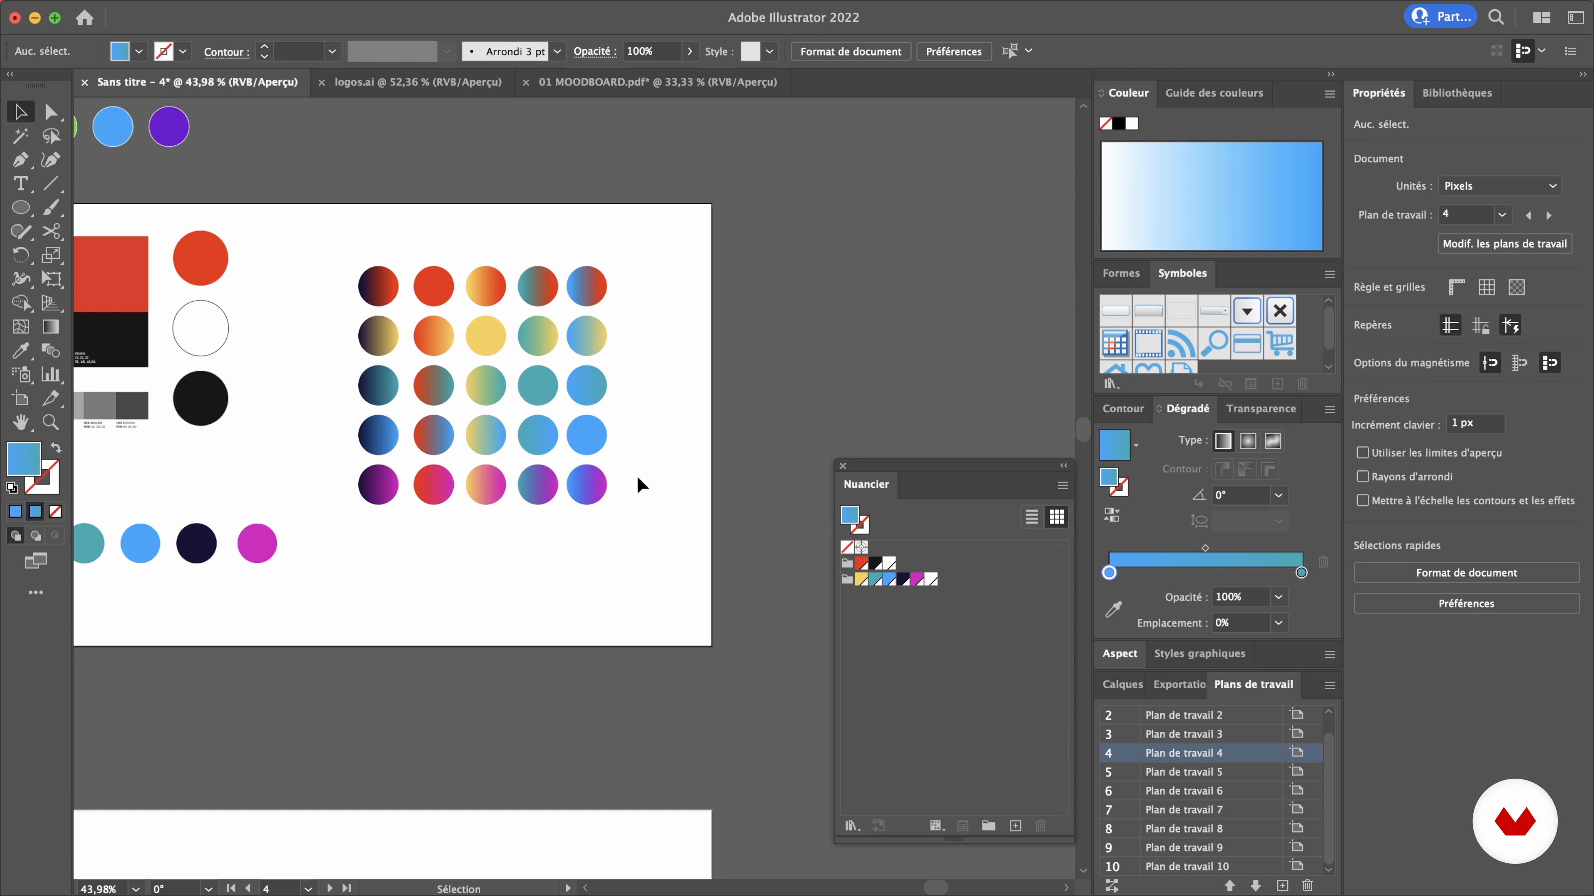The width and height of the screenshot is (1594, 896).
Task: Enable Mettre à l'échelle les contours checkbox
Action: [x=1362, y=500]
